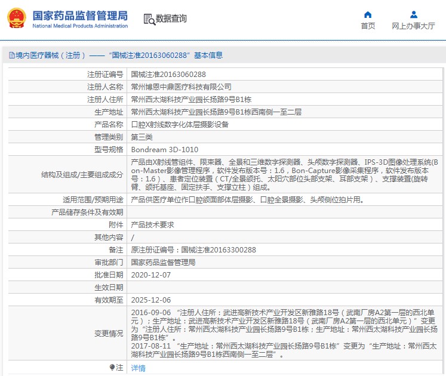Click National Medical Products Administration subtitle
The width and height of the screenshot is (446, 376).
tap(80, 26)
